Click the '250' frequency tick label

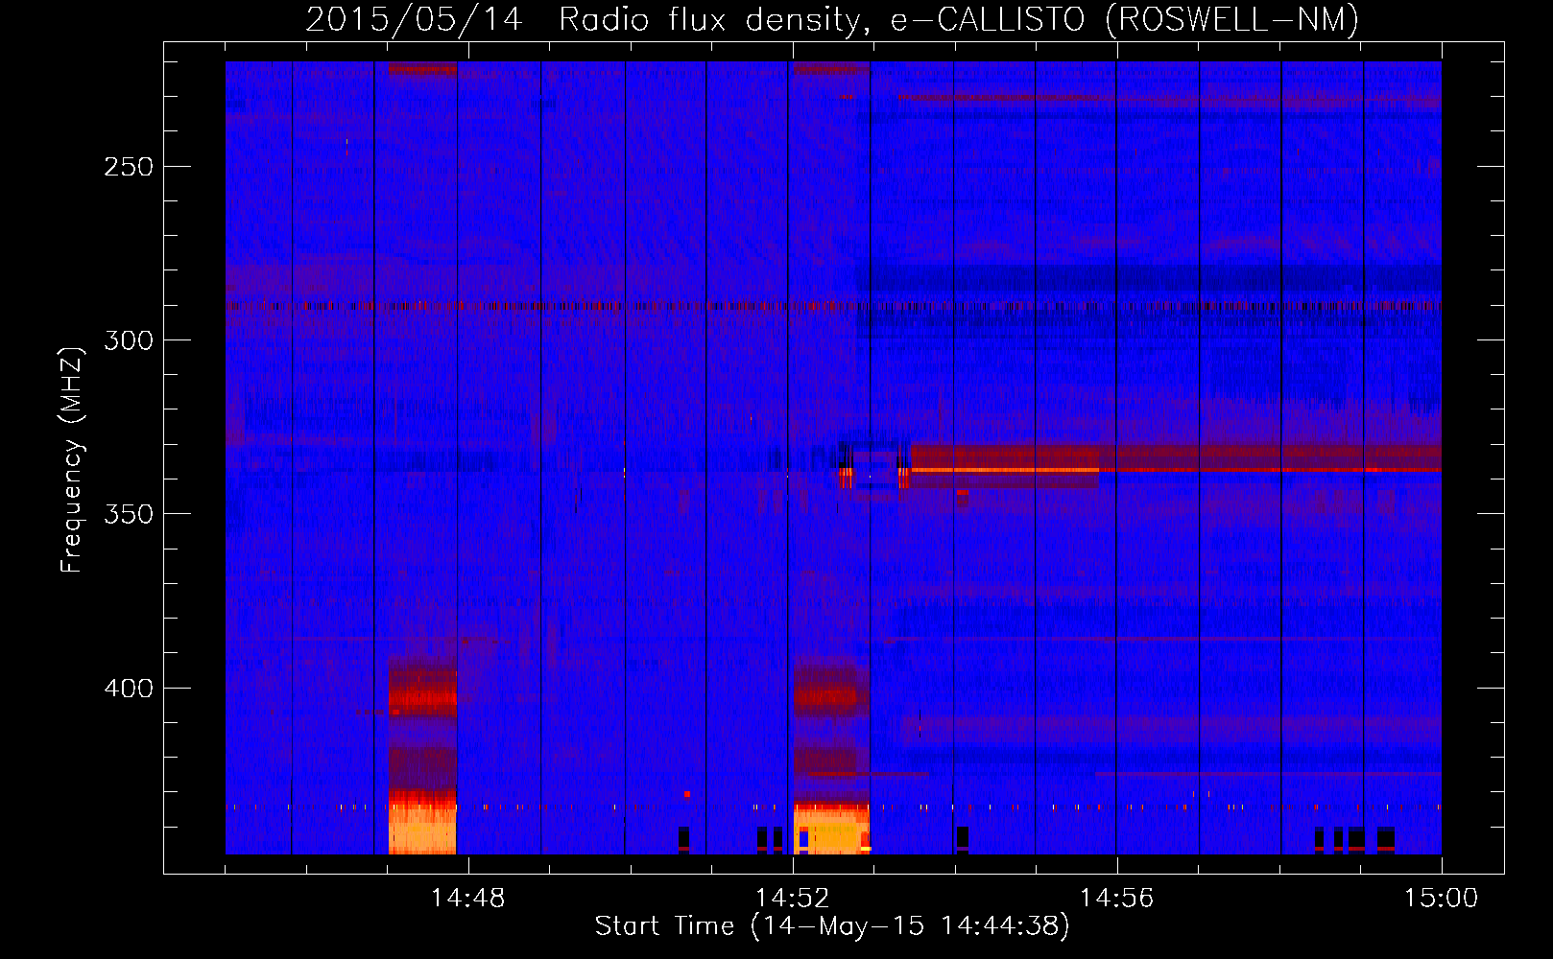pos(129,167)
